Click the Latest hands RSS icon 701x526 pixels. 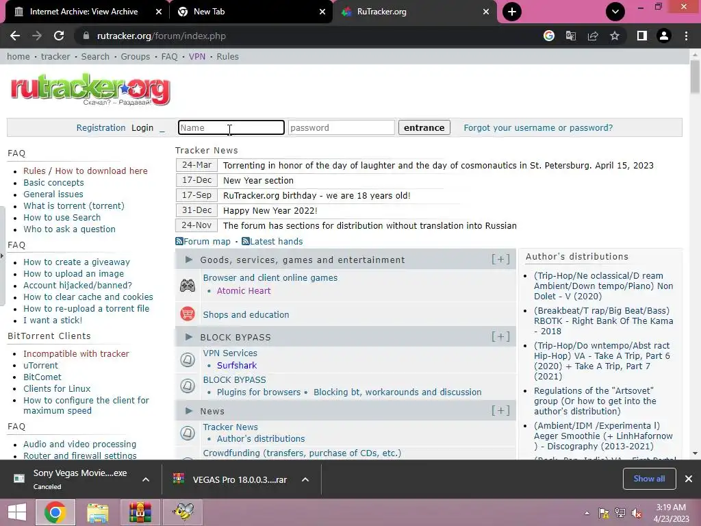click(x=246, y=242)
